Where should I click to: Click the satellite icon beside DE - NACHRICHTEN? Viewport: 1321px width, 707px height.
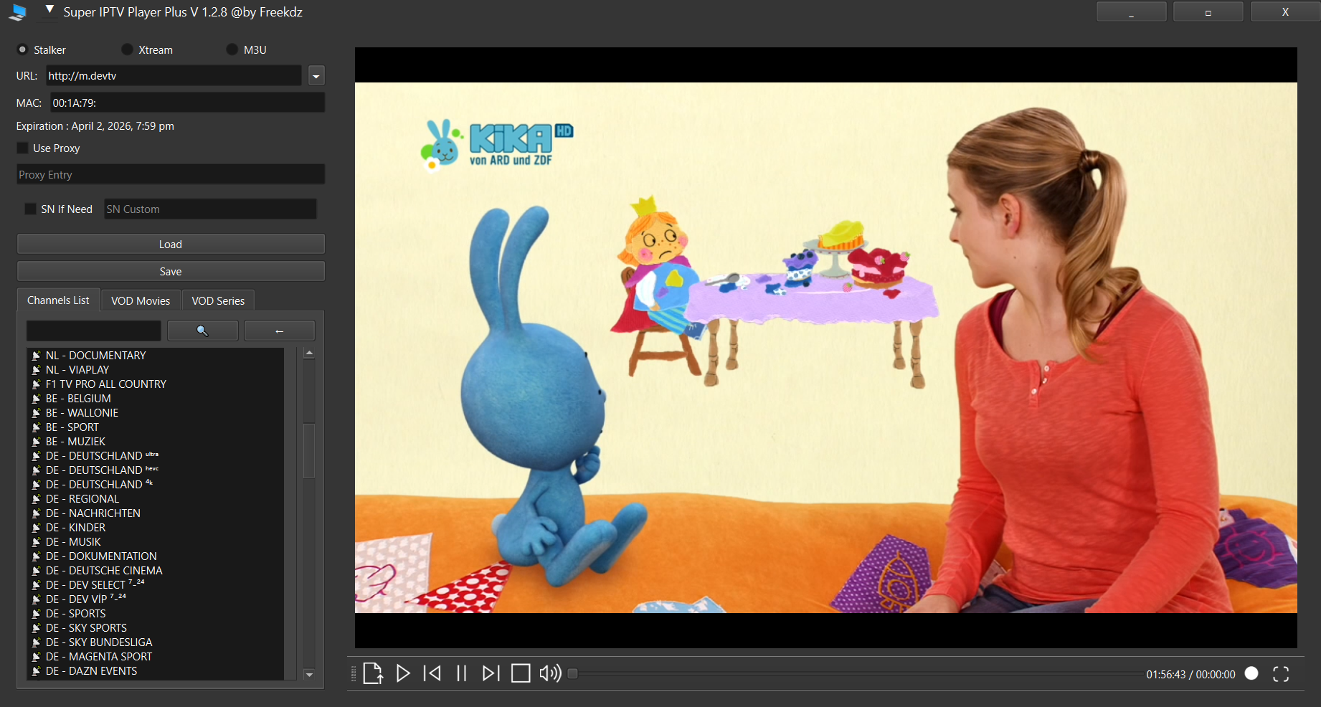click(x=36, y=513)
